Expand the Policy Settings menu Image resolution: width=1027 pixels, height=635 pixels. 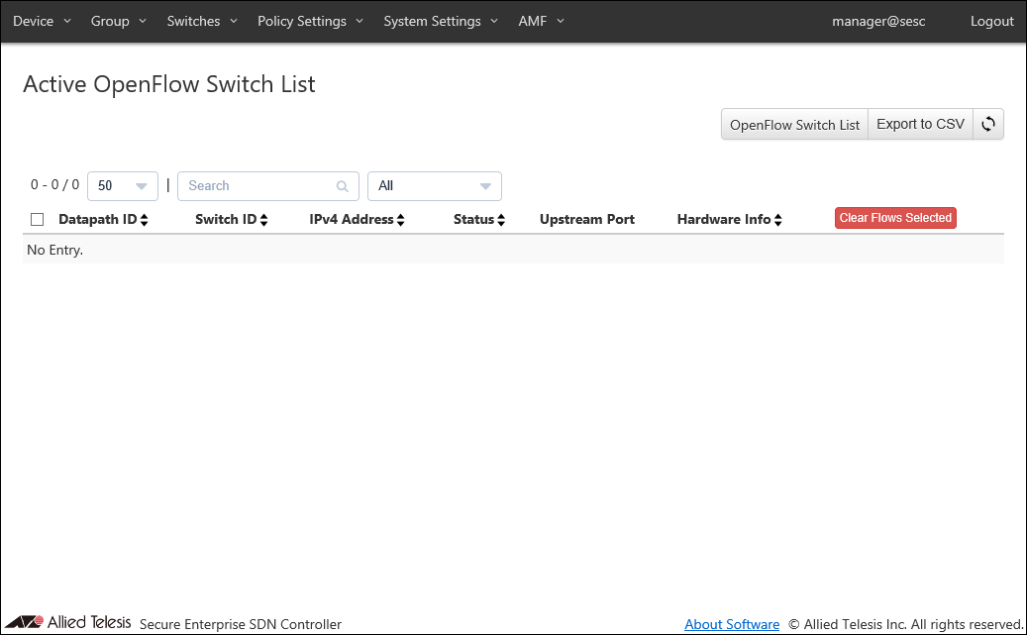[310, 21]
